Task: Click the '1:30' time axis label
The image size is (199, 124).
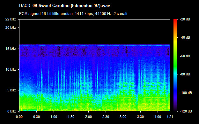Action: (71, 117)
